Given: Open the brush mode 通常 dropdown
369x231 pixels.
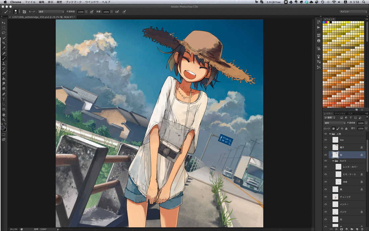Looking at the screenshot, I should (x=51, y=11).
